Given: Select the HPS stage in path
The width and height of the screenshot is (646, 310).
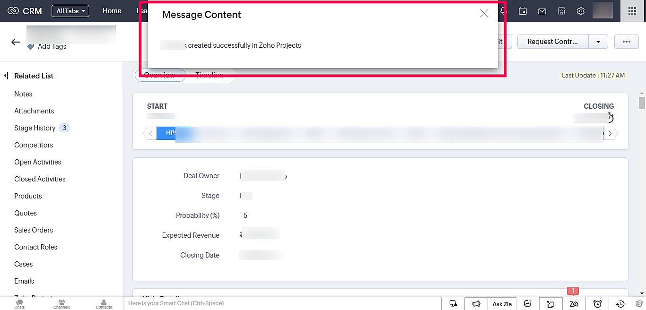Looking at the screenshot, I should point(173,133).
